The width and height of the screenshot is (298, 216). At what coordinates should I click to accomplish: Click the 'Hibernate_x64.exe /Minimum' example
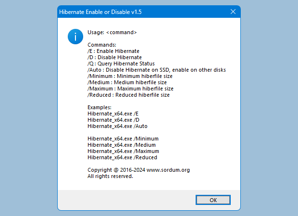(x=123, y=139)
